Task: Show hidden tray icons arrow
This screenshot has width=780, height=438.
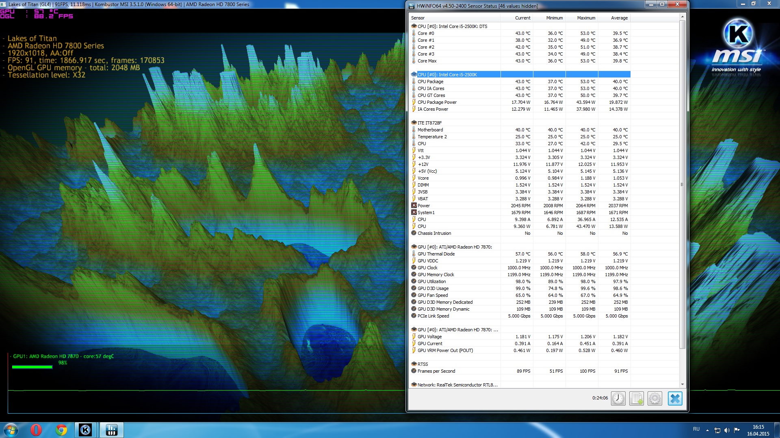Action: [707, 430]
